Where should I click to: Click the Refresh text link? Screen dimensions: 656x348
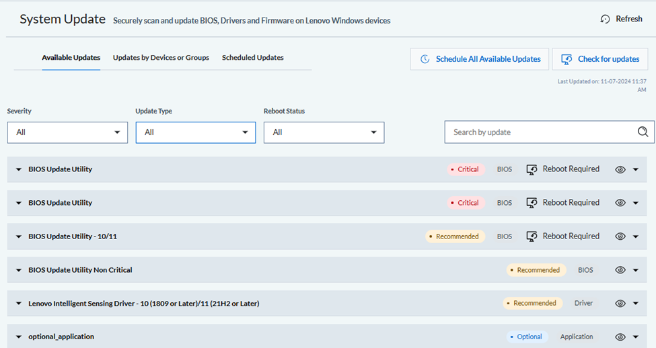pyautogui.click(x=629, y=19)
